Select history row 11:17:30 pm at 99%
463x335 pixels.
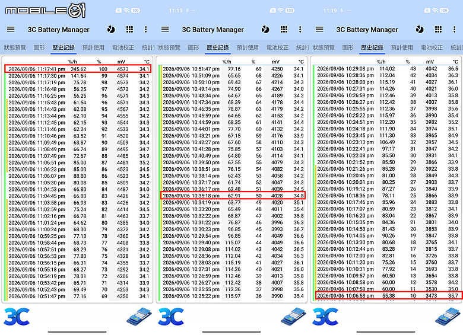coord(78,76)
